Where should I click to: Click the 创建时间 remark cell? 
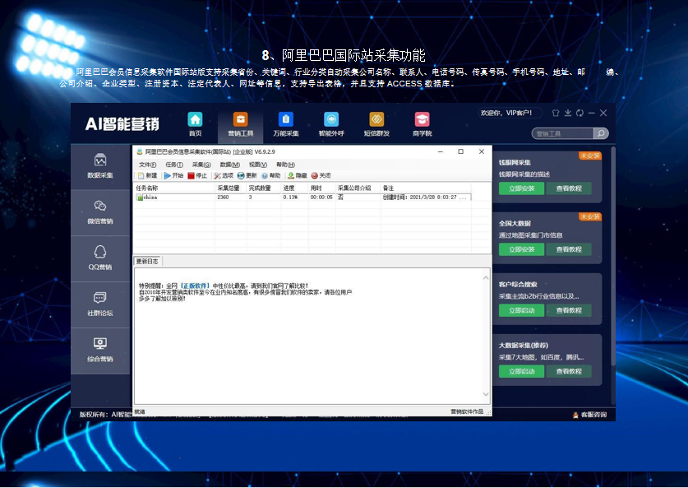click(424, 198)
